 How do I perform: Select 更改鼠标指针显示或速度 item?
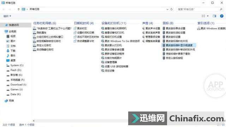179,45
